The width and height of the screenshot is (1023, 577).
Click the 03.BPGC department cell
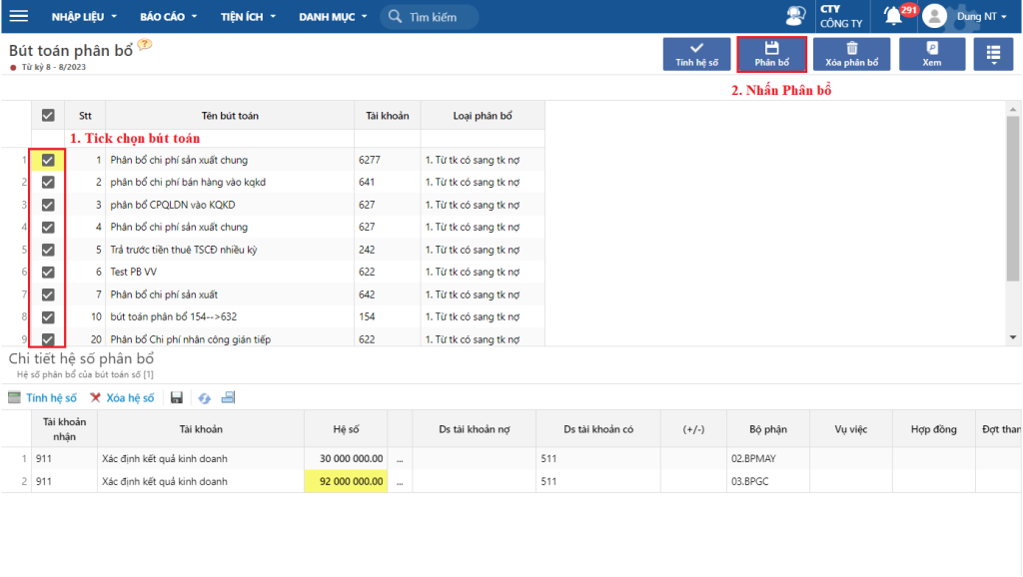768,482
